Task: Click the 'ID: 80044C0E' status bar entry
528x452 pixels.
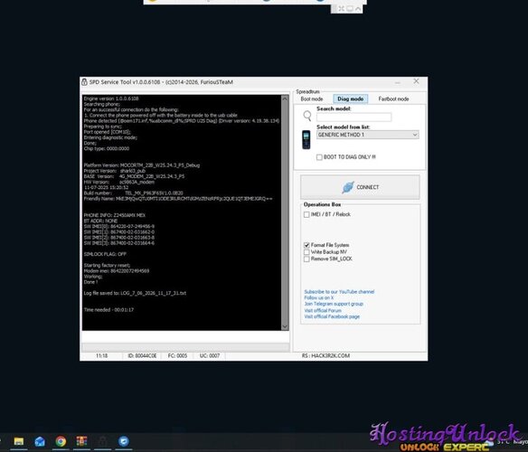Action: tap(142, 355)
